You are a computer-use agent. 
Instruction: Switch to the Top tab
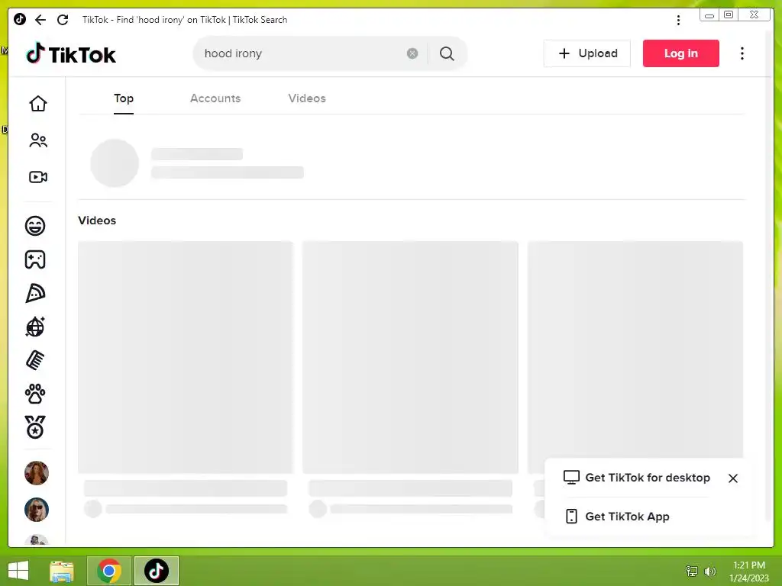tap(124, 98)
